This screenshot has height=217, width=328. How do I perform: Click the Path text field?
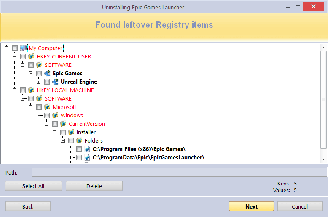pos(179,172)
